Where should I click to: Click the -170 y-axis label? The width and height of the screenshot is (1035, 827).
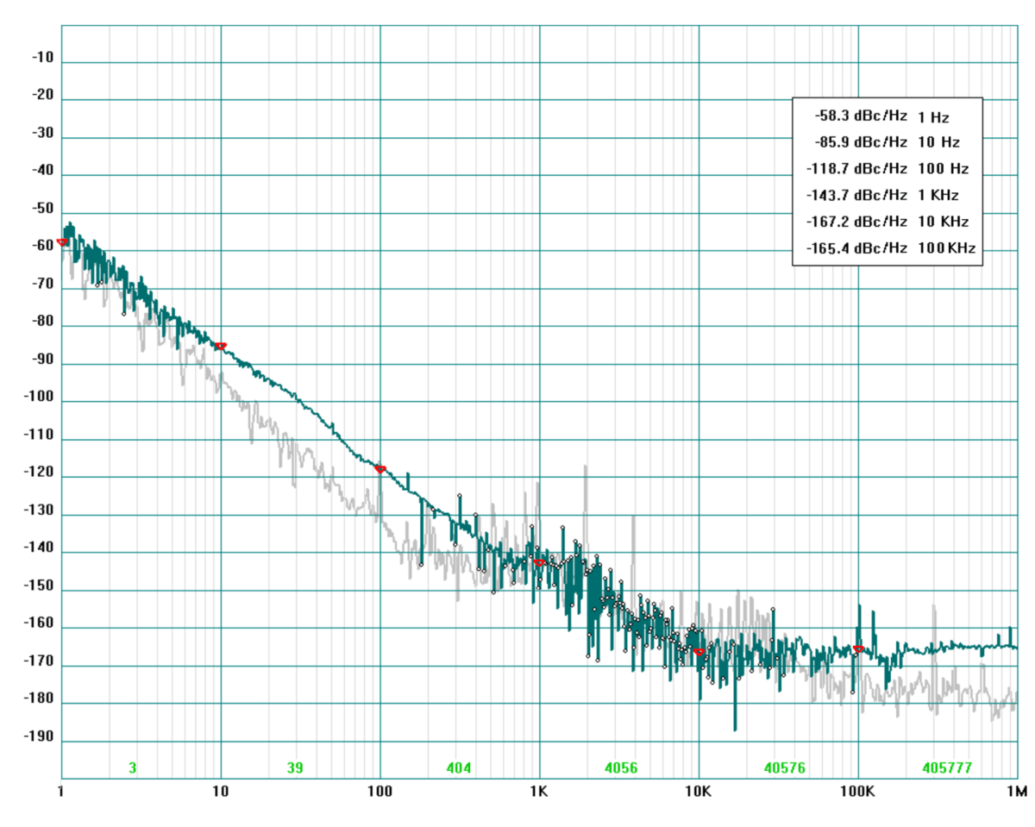coord(40,661)
